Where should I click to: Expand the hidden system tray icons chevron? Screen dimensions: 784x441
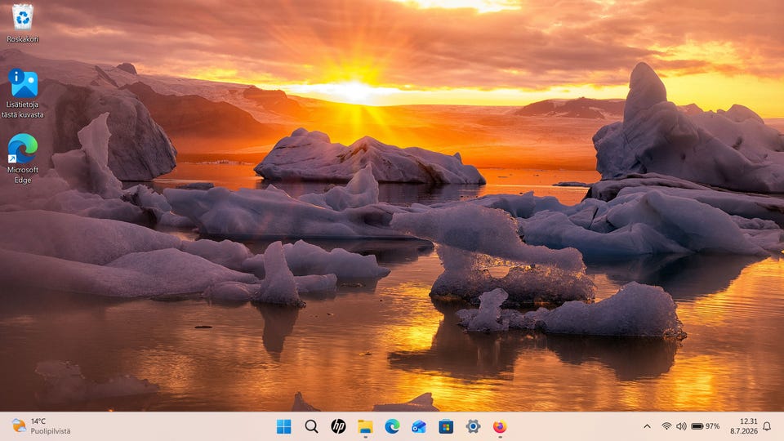pyautogui.click(x=647, y=426)
